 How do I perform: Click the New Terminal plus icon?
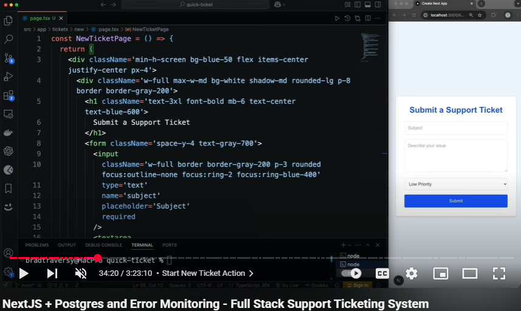pyautogui.click(x=343, y=245)
